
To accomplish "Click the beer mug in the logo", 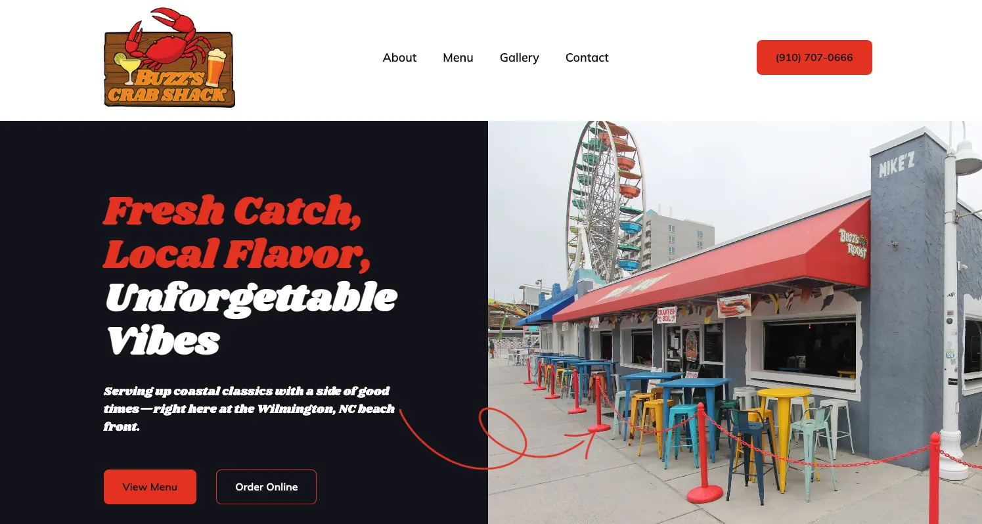I will pyautogui.click(x=214, y=68).
